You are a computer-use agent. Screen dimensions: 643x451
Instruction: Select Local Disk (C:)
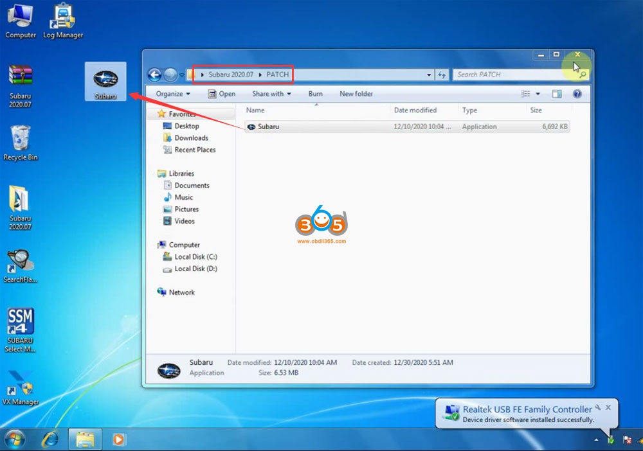(x=195, y=256)
